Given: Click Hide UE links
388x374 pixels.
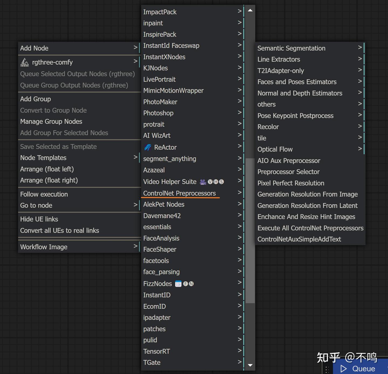Looking at the screenshot, I should 79,219.
